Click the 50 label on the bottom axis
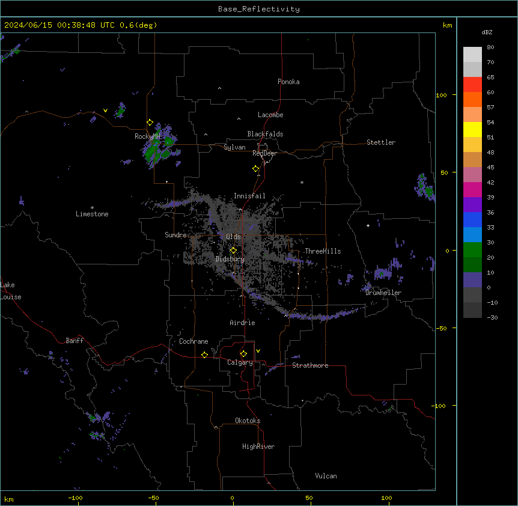 pos(309,498)
